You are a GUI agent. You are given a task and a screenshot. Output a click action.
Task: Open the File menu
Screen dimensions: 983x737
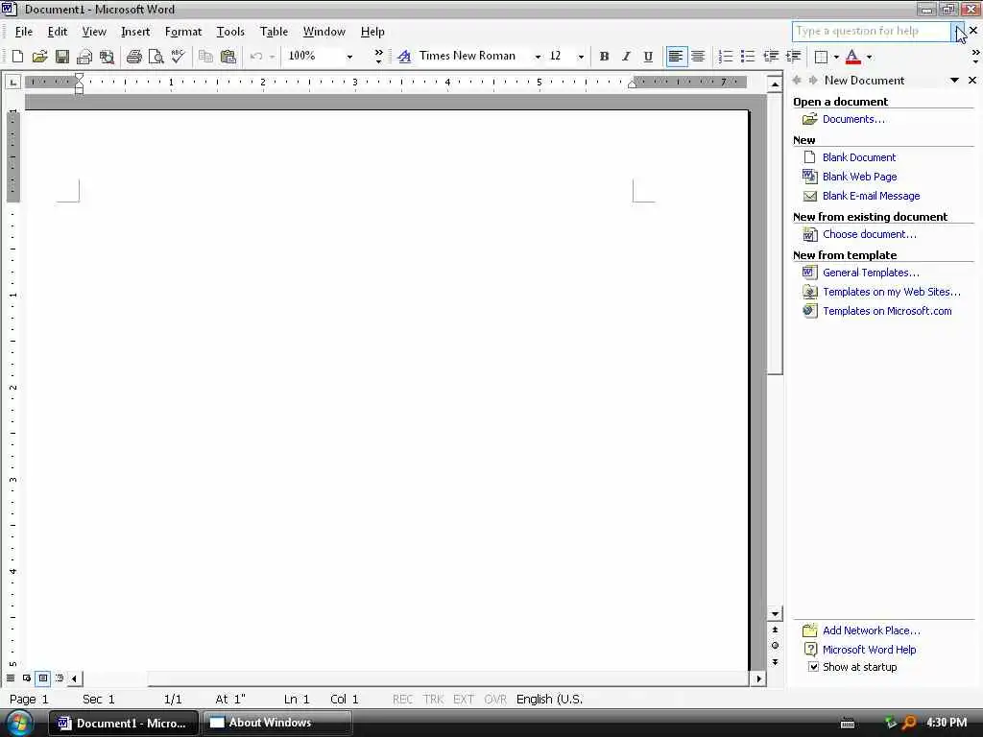click(24, 32)
